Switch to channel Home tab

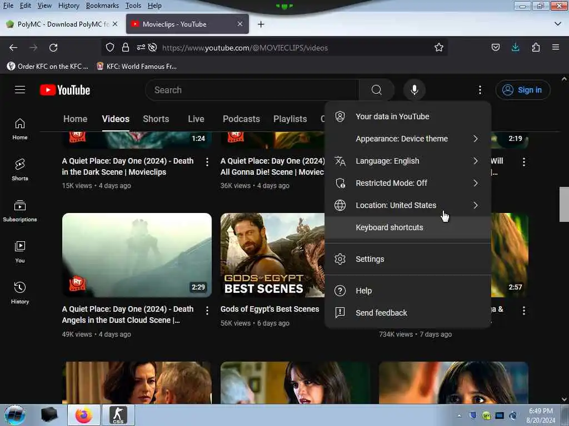pos(75,119)
